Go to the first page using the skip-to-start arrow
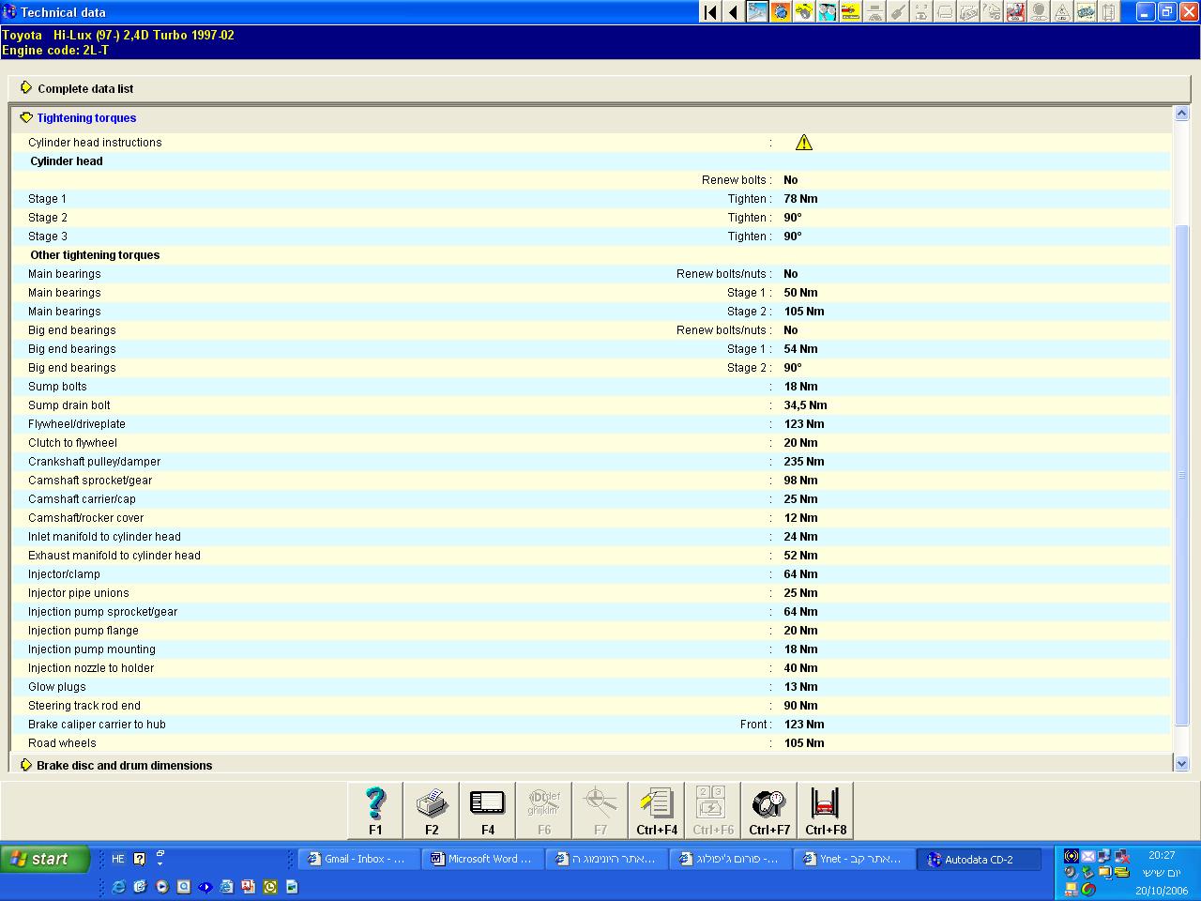Image resolution: width=1201 pixels, height=901 pixels. tap(710, 12)
